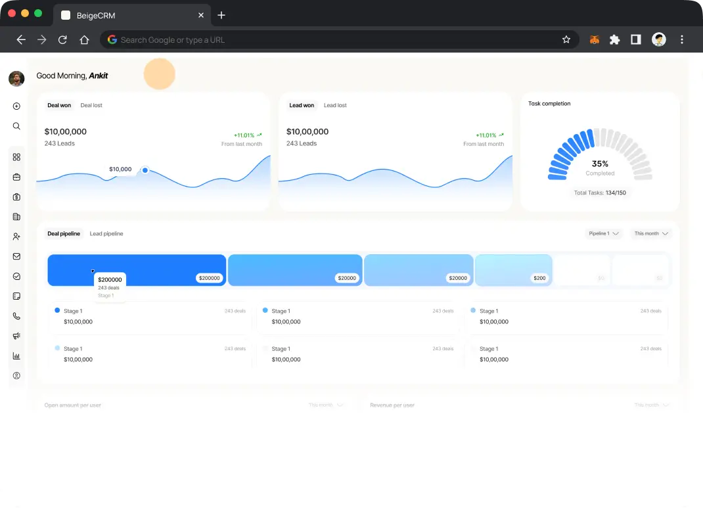Click the first Stage 1 row link

(72, 311)
